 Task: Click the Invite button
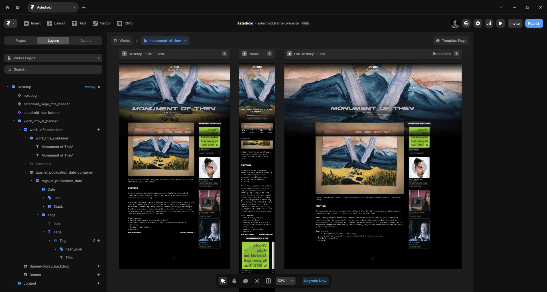515,23
